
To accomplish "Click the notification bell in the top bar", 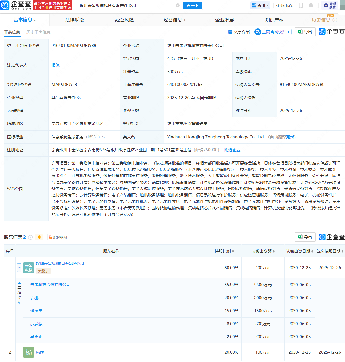I will 311,5.
